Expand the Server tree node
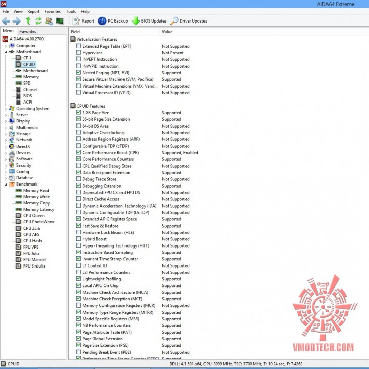This screenshot has height=369, width=369. click(x=6, y=115)
